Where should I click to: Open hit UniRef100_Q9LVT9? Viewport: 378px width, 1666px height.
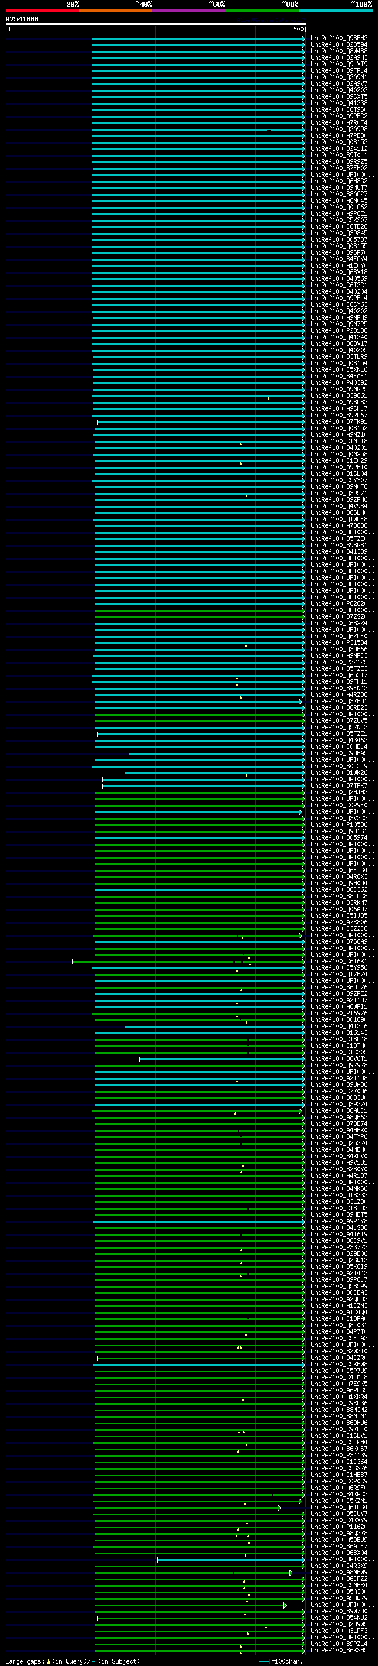tap(338, 64)
